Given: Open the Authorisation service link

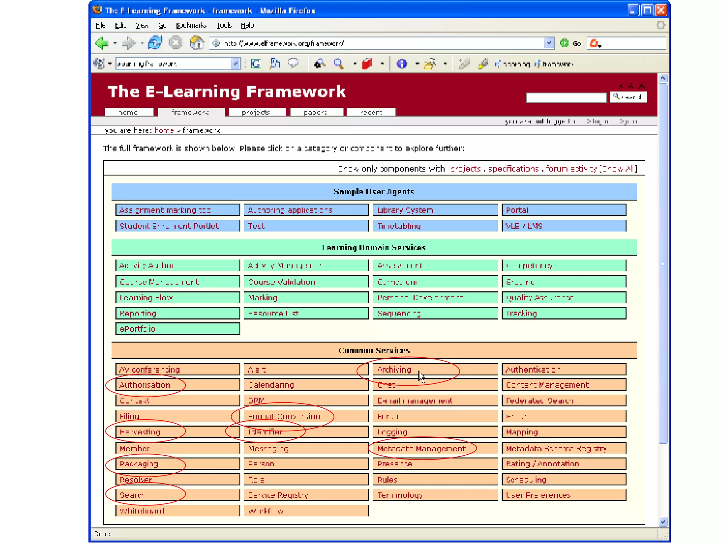Looking at the screenshot, I should tap(145, 385).
